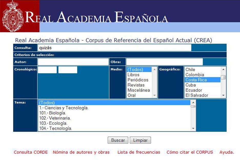The height and width of the screenshot is (160, 240).
Task: Click the Buscar button
Action: pos(118,140)
